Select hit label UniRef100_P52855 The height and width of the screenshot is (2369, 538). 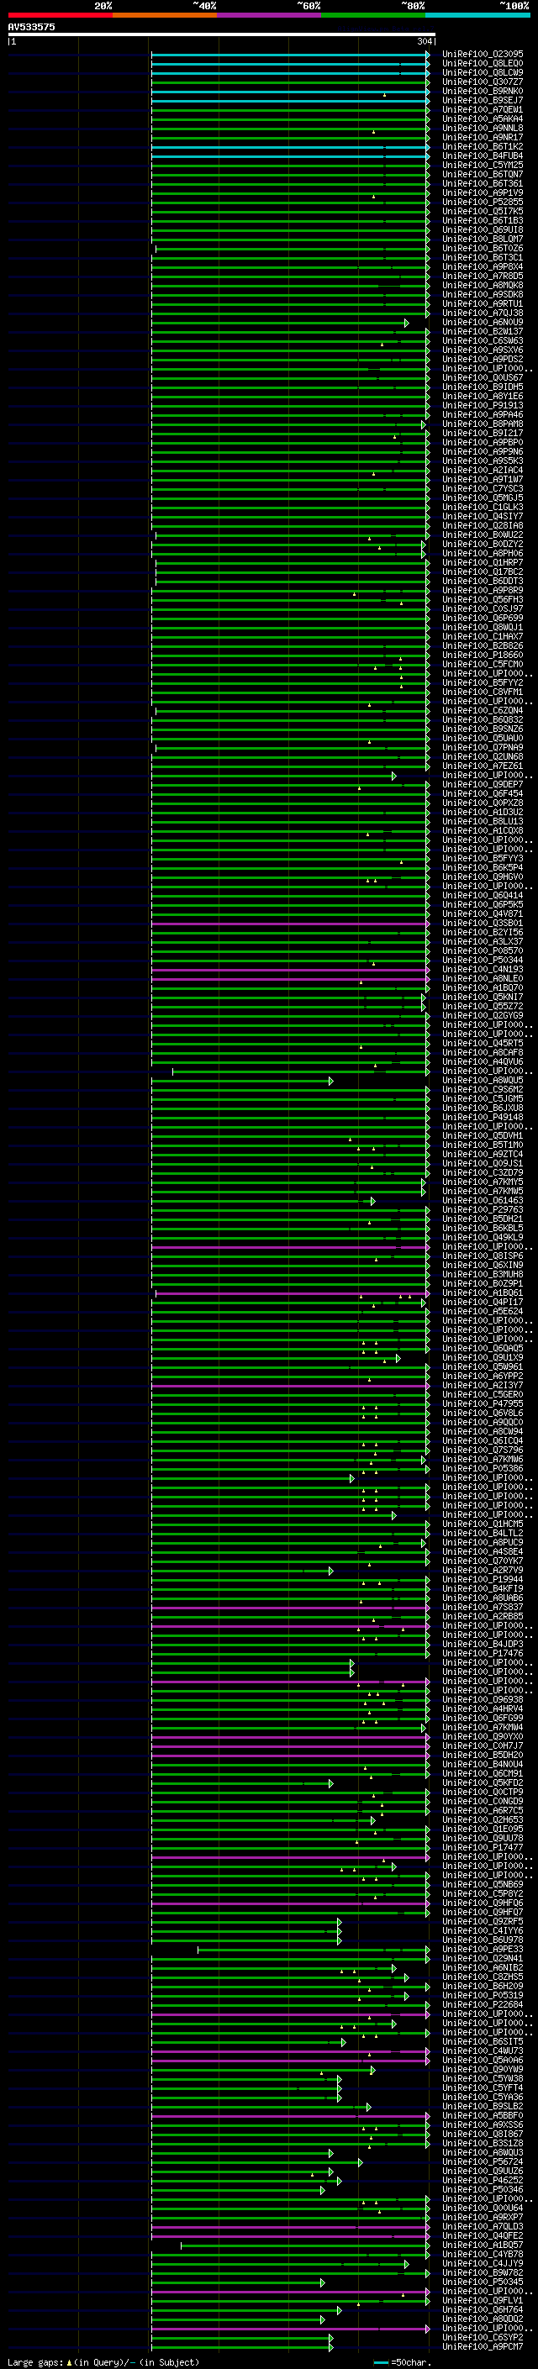click(482, 203)
